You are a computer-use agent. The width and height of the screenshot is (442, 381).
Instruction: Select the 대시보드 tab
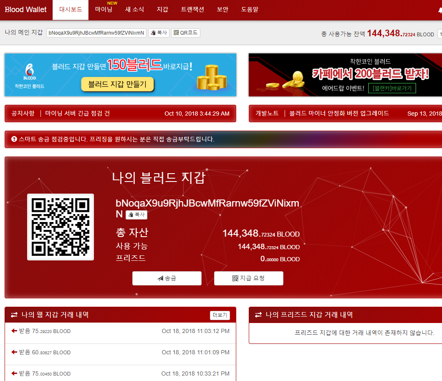tap(71, 10)
